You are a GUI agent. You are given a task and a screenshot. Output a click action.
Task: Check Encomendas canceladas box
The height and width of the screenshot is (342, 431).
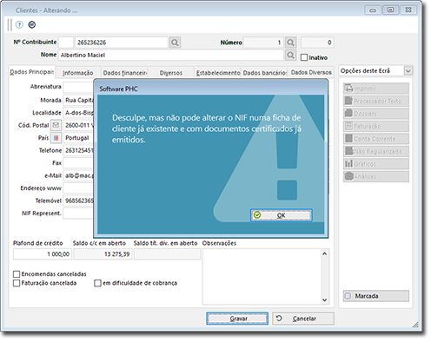(17, 274)
